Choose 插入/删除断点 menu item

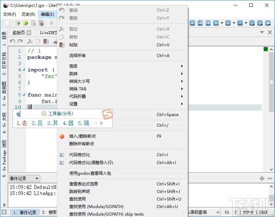(123, 136)
